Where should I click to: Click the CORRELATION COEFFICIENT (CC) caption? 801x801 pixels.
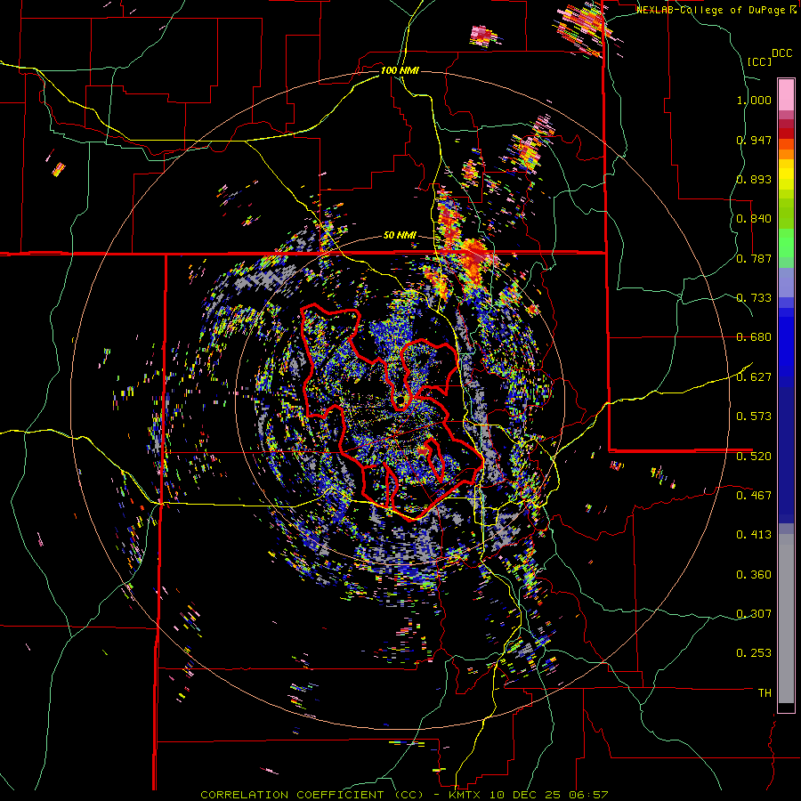coord(311,795)
